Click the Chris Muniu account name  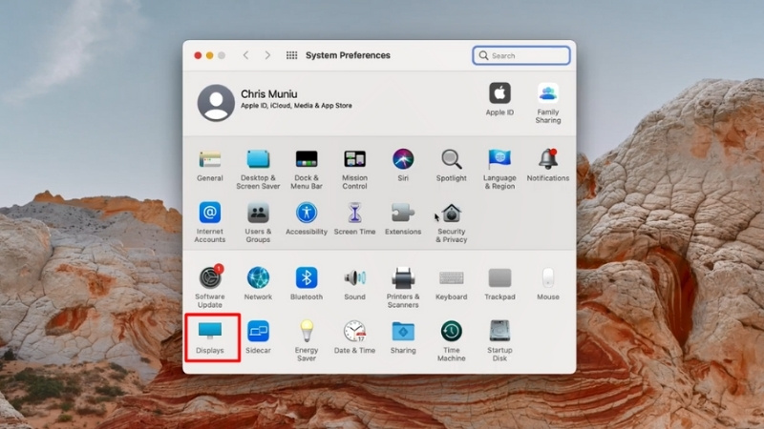269,93
